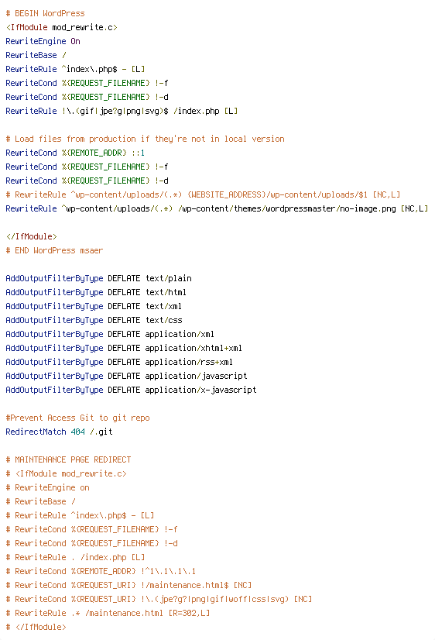
Task: Click the DEFLATE text/css line
Action: pyautogui.click(x=94, y=320)
